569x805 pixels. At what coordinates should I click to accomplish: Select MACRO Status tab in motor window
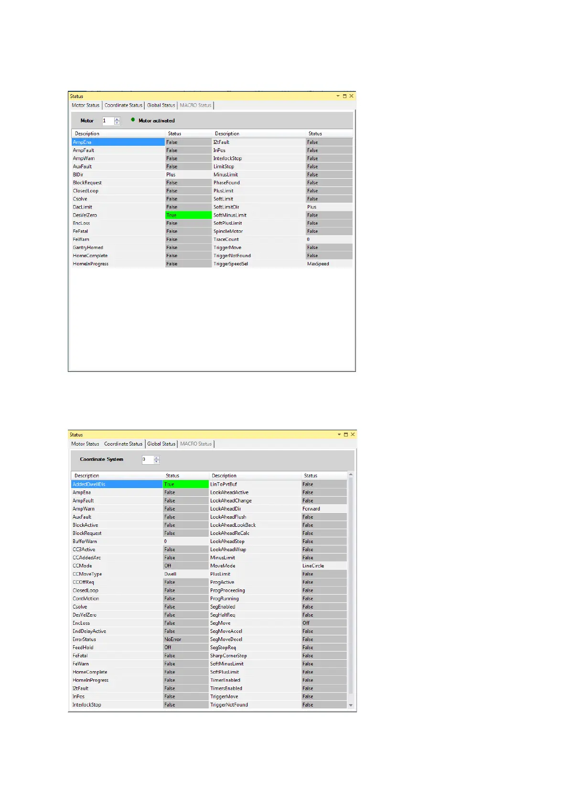pyautogui.click(x=195, y=105)
